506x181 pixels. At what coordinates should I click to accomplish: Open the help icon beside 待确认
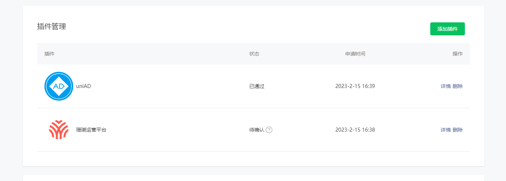pyautogui.click(x=269, y=130)
